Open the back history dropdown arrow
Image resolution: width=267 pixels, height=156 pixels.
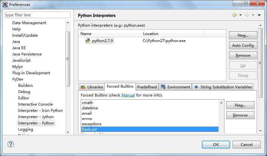point(240,15)
